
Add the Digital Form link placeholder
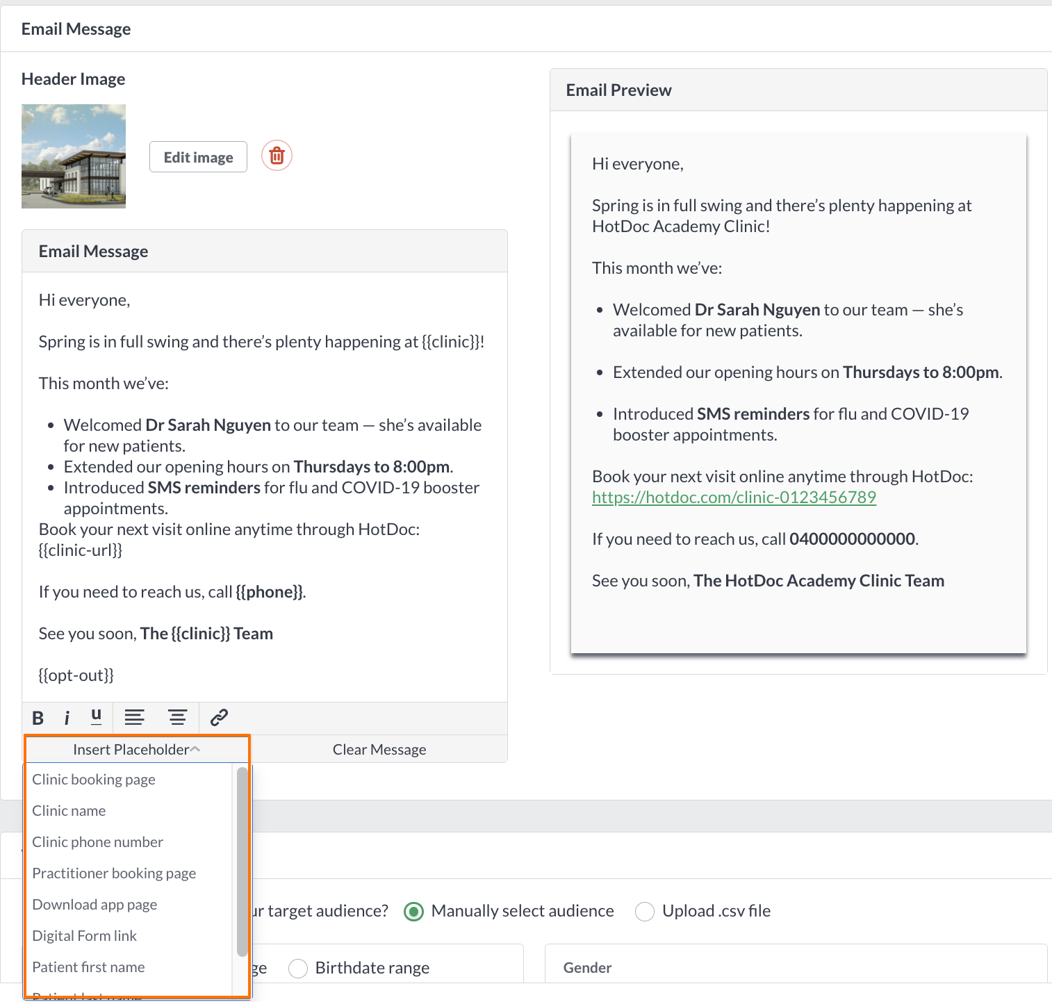pos(84,936)
